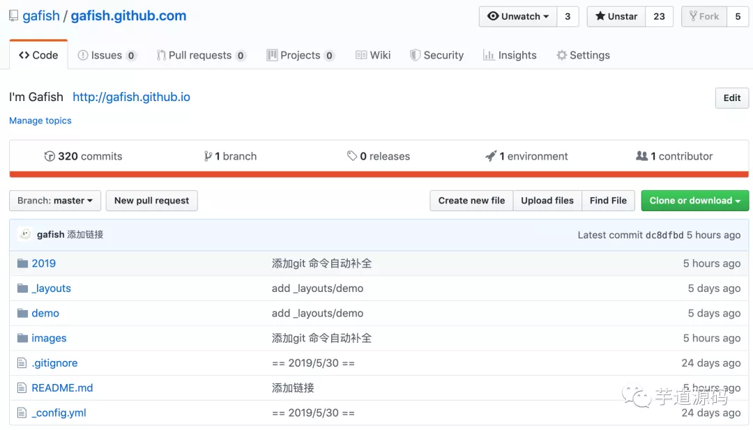Open the Branch: master dropdown
753x430 pixels.
click(54, 201)
